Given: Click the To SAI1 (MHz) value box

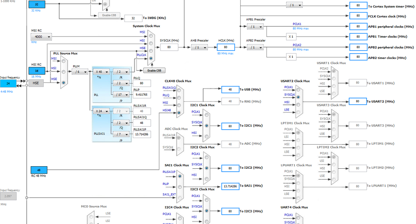Looking at the screenshot, I should pyautogui.click(x=230, y=186).
